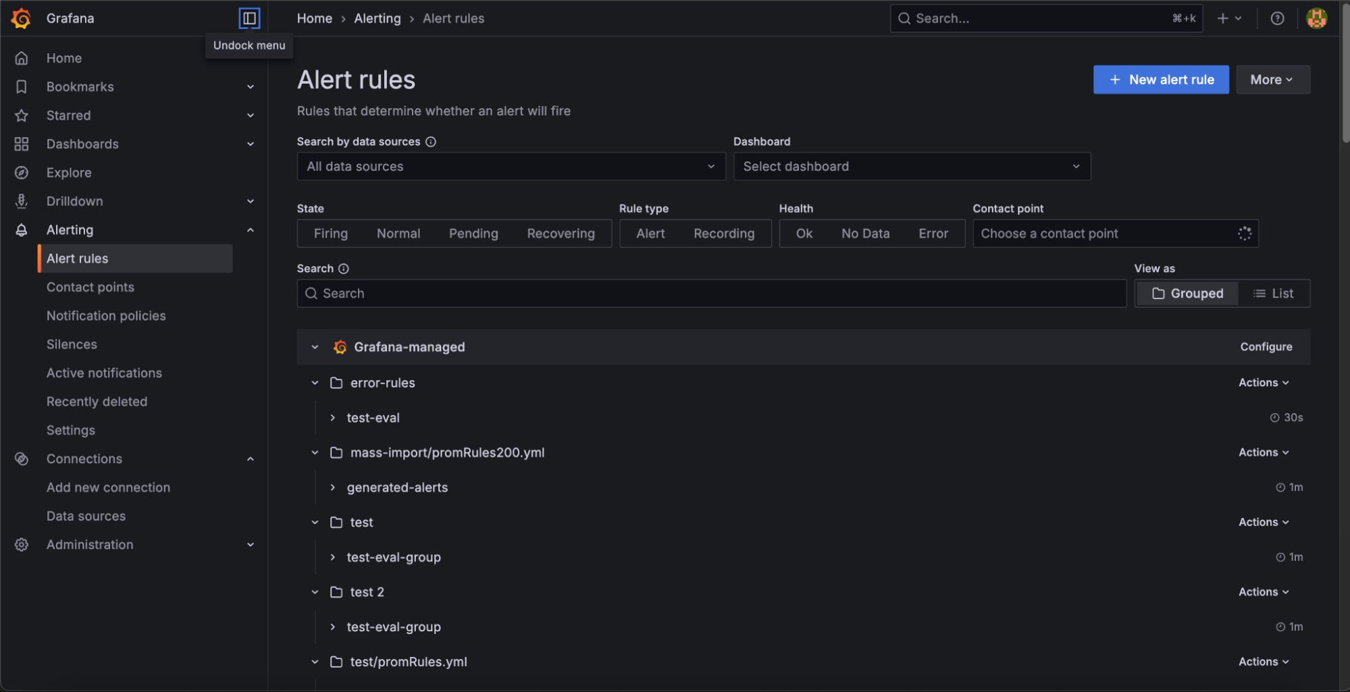
Task: Open the Select dashboard dropdown
Action: 912,167
